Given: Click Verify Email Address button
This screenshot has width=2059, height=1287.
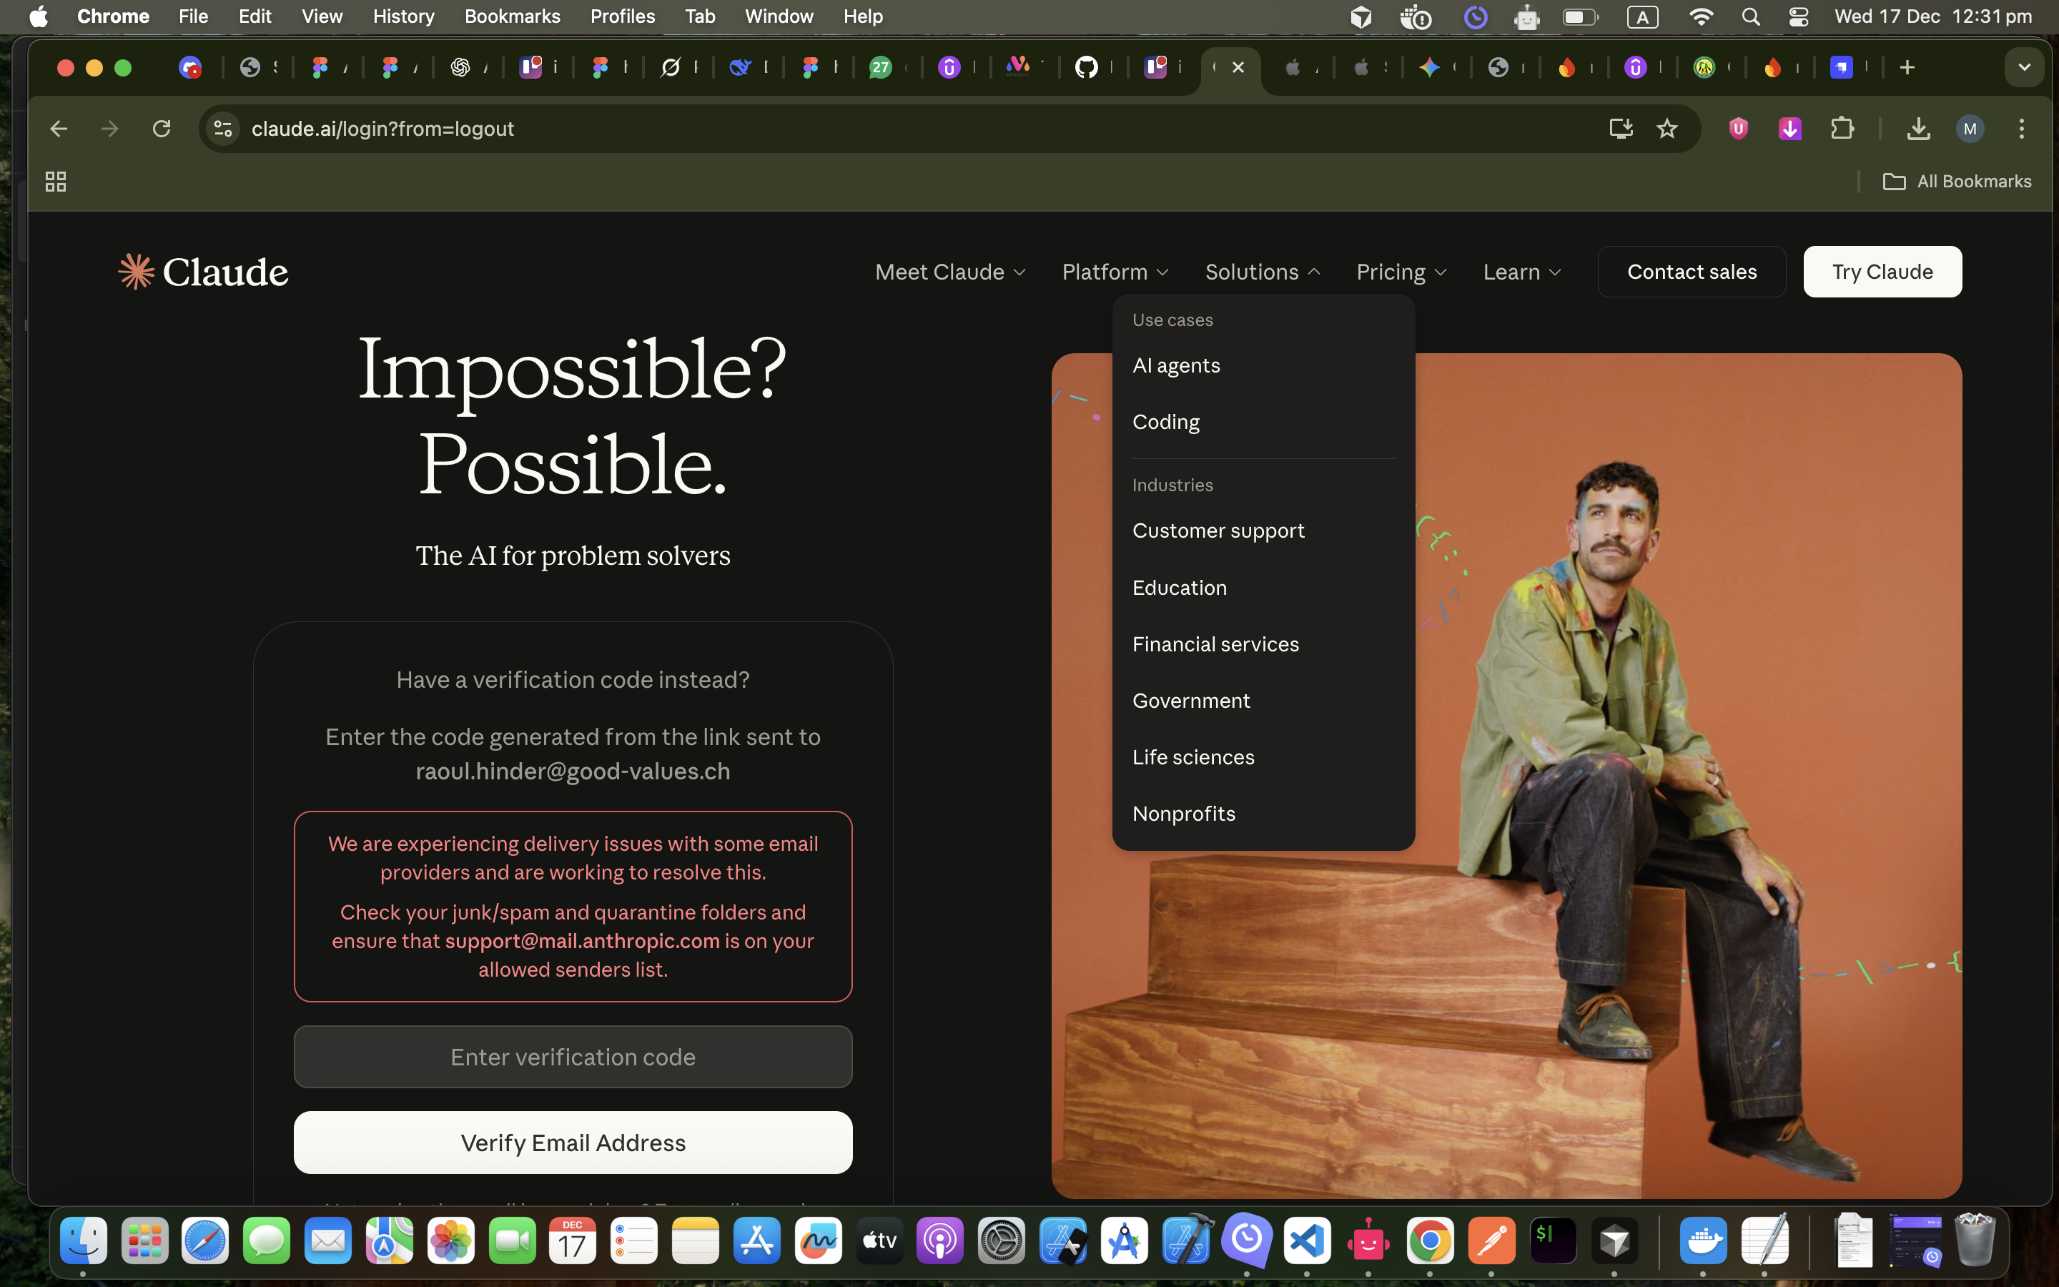Looking at the screenshot, I should [573, 1143].
